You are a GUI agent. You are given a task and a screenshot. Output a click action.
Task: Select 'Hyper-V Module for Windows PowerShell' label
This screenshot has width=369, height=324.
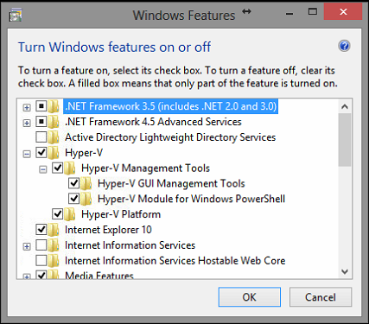coord(192,199)
